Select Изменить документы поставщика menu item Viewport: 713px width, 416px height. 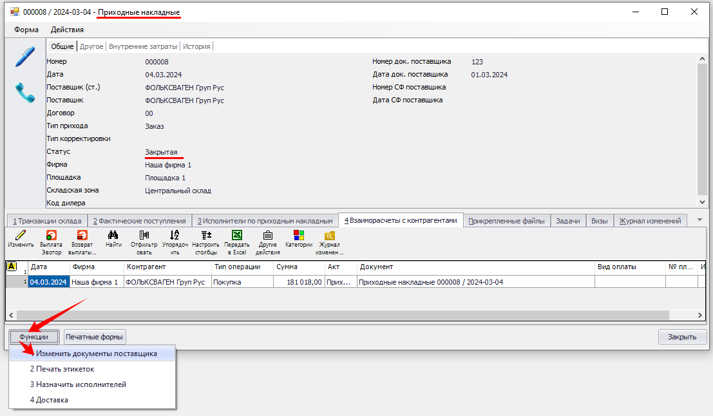coord(96,354)
